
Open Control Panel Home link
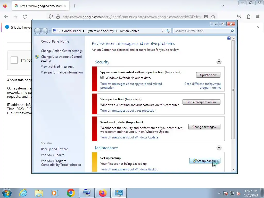click(x=55, y=42)
